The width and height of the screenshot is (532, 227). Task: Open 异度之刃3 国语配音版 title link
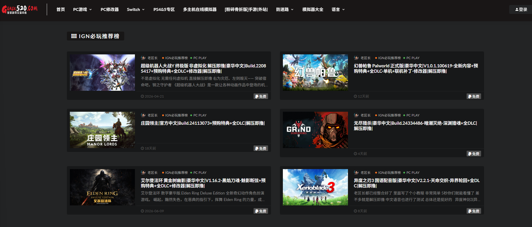click(x=417, y=183)
